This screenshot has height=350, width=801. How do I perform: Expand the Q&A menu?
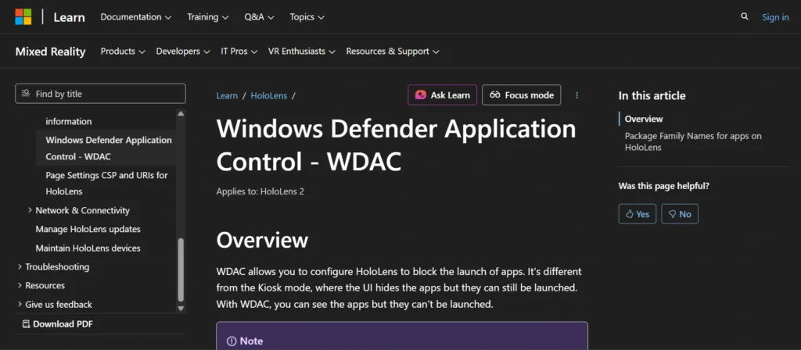click(x=259, y=17)
